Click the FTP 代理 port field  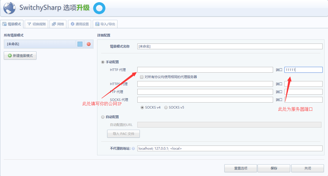pyautogui.click(x=304, y=92)
